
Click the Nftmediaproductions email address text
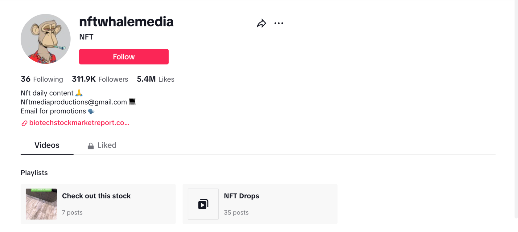(74, 102)
